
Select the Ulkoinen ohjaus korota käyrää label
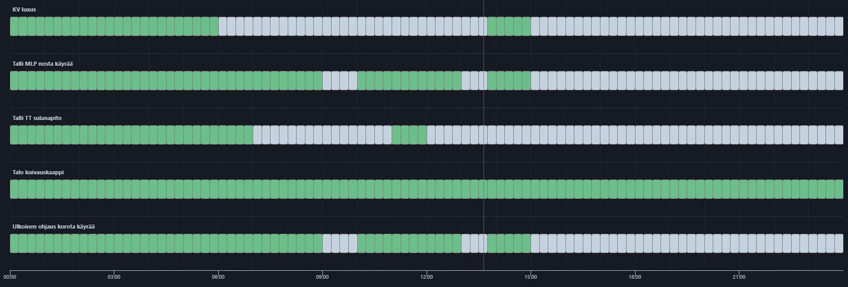54,226
